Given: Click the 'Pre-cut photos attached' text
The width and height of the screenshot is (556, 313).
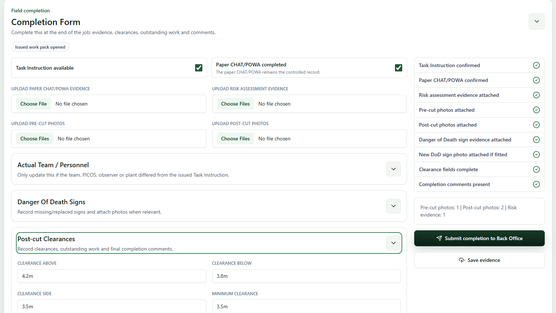Looking at the screenshot, I should click(x=446, y=110).
